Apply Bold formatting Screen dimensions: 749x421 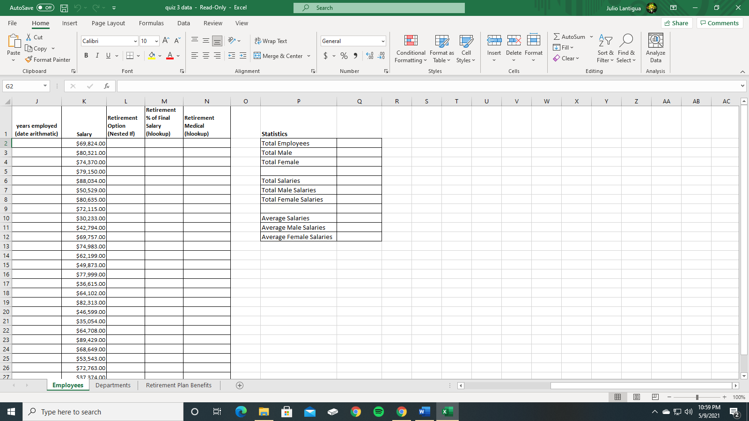[86, 56]
